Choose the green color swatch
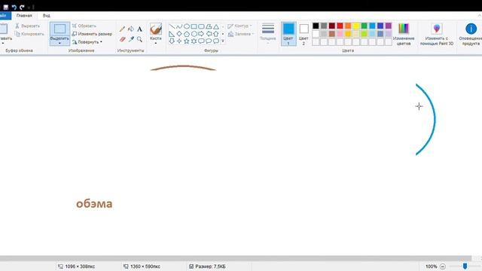 pos(365,26)
